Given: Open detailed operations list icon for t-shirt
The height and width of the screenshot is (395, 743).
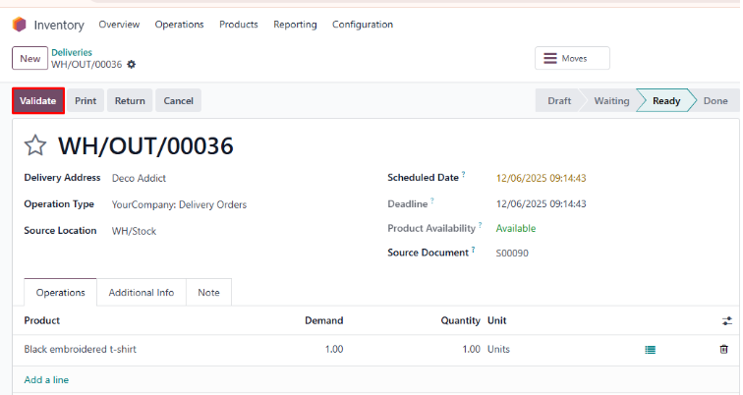Looking at the screenshot, I should 650,349.
